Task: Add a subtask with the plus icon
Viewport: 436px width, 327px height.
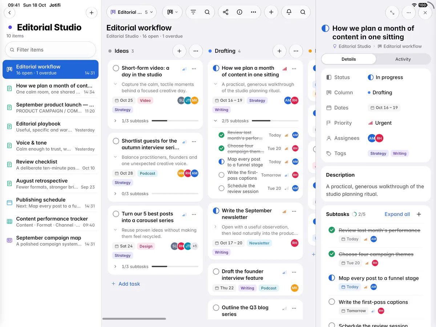Action: (419, 214)
